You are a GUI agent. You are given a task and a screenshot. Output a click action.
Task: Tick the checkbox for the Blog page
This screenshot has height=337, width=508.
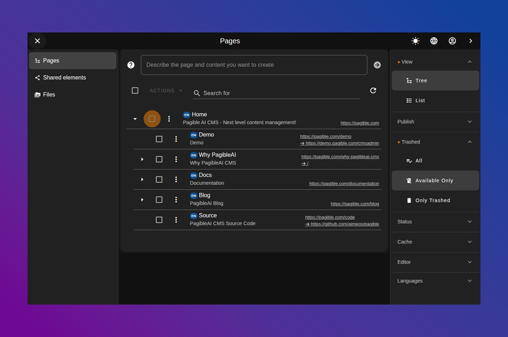point(159,200)
